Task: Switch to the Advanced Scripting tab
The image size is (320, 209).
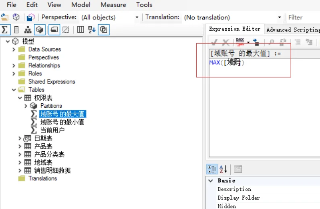Action: click(x=293, y=30)
